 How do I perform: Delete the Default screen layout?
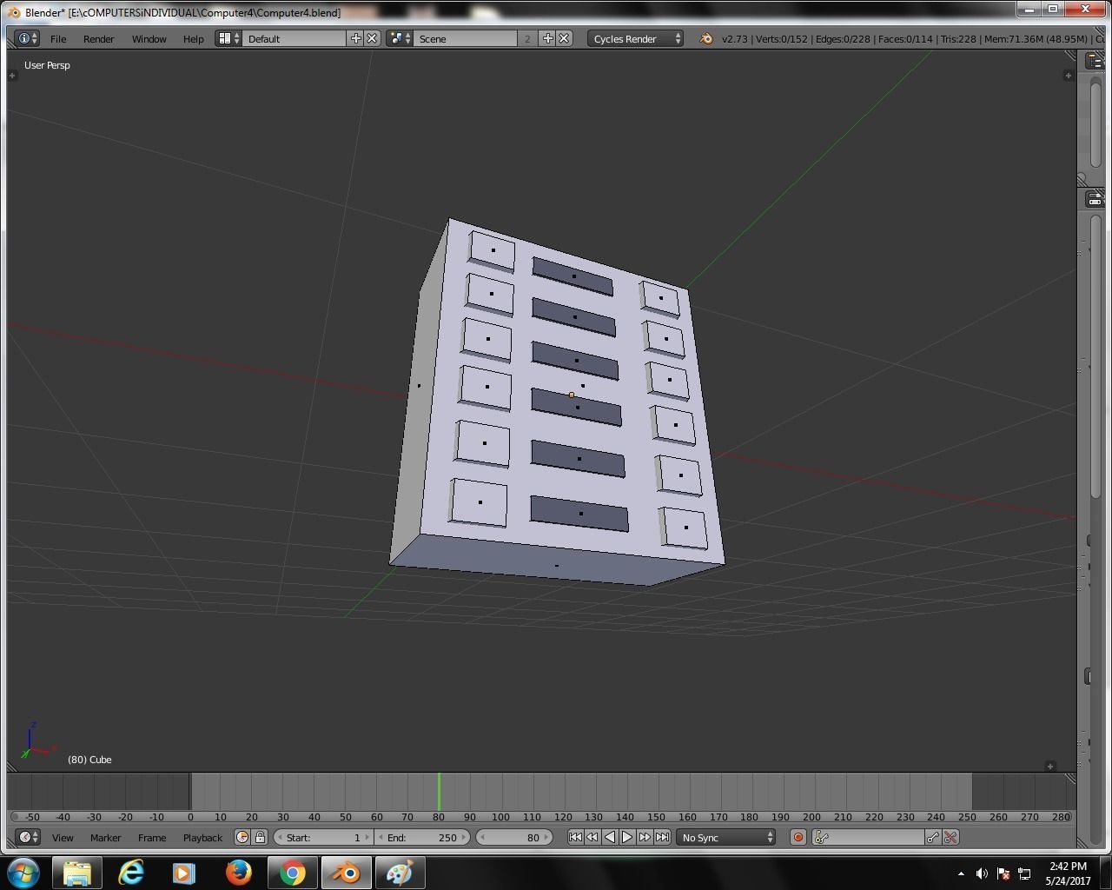372,38
